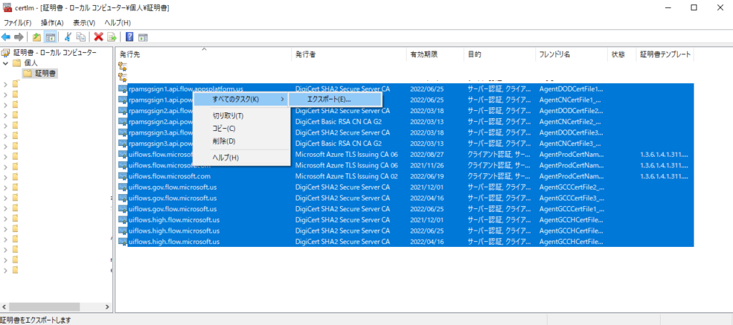733x325 pixels.
Task: Click icon of uiflows.high.flow.microsoft.us row expiring 2022/04/16
Action: 123,242
